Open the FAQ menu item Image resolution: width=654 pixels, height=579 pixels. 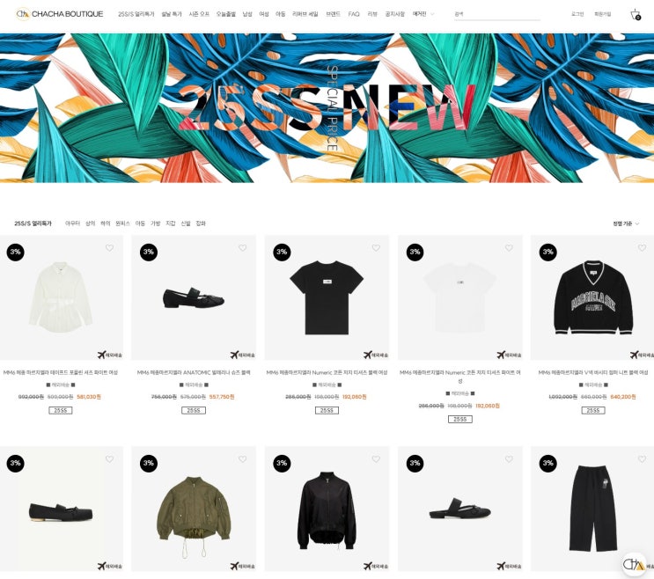point(354,14)
